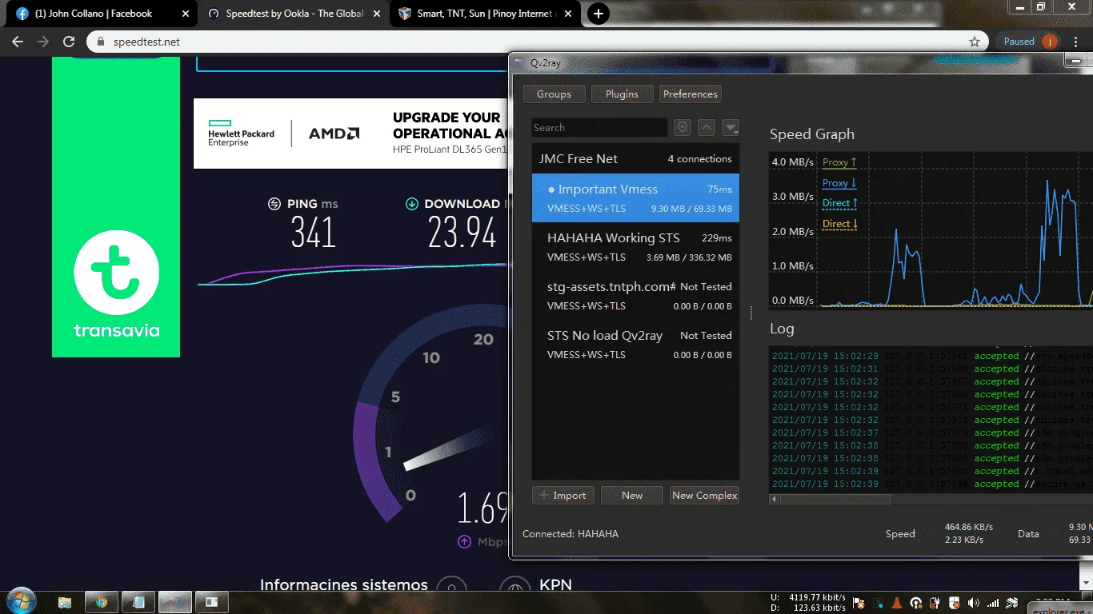Click the Action Center flag tray icon
This screenshot has height=614, width=1093.
[x=859, y=603]
